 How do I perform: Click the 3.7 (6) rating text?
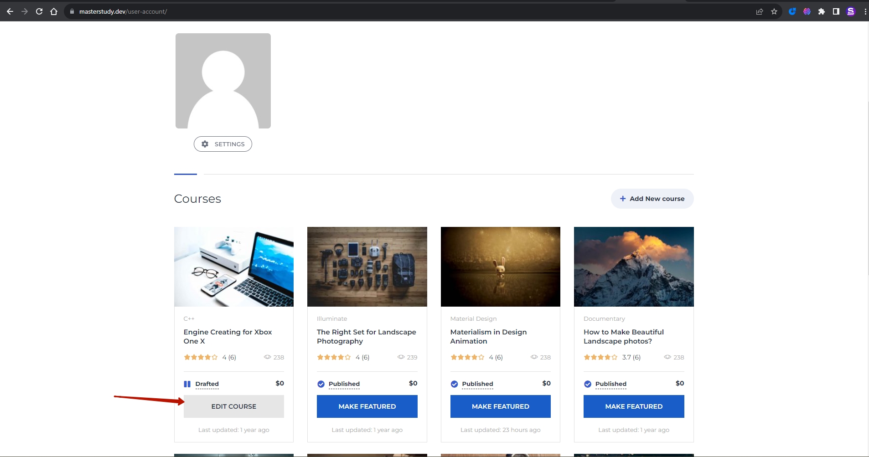point(631,357)
